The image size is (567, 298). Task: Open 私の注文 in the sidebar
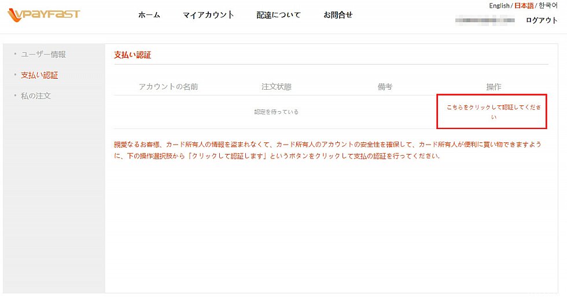point(36,96)
